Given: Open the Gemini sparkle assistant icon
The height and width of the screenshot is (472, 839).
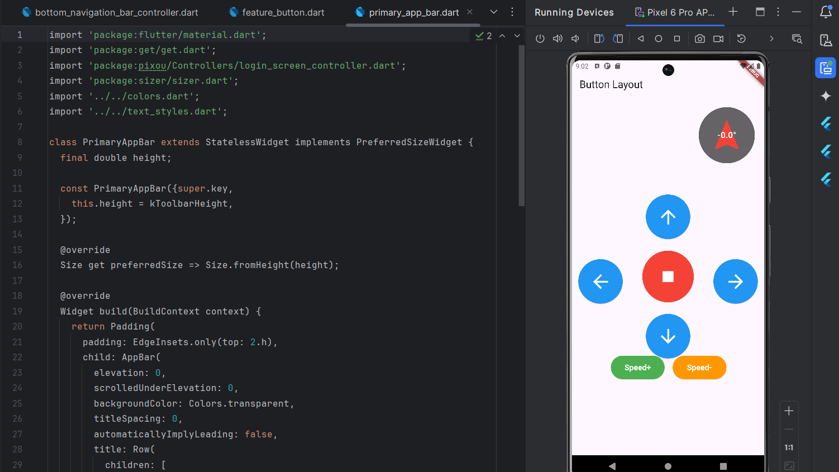Looking at the screenshot, I should [826, 96].
